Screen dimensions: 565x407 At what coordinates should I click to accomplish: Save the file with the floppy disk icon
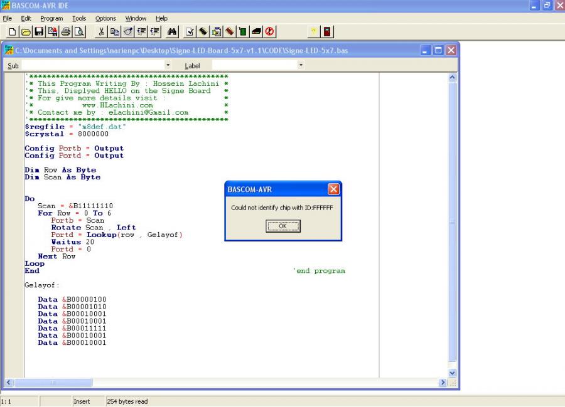pos(39,31)
